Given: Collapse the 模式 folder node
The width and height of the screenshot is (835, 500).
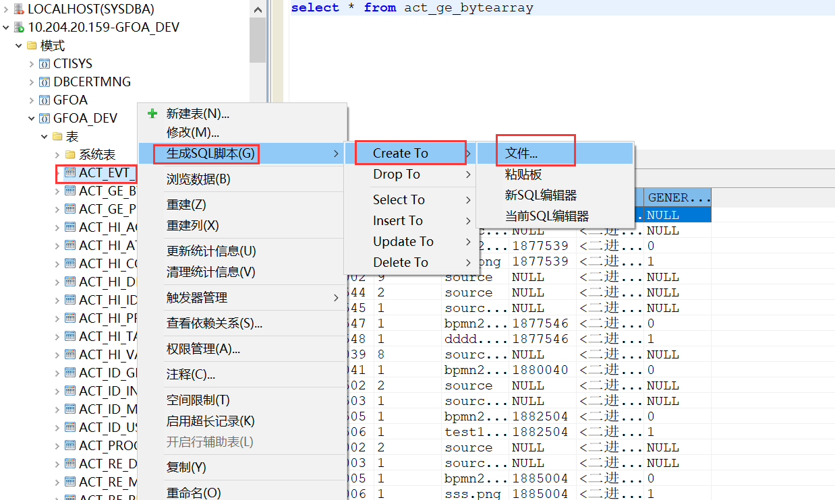Looking at the screenshot, I should 19,46.
